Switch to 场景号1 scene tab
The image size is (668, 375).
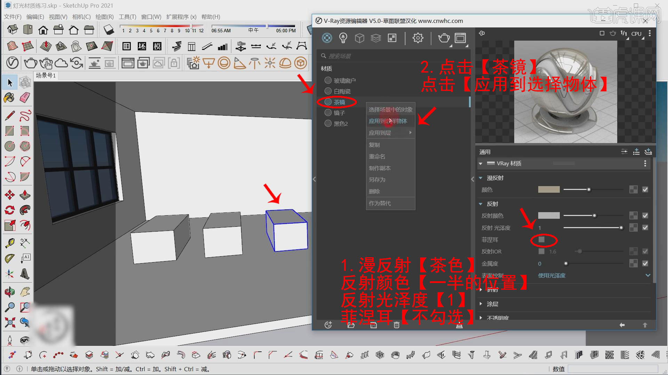click(x=46, y=75)
